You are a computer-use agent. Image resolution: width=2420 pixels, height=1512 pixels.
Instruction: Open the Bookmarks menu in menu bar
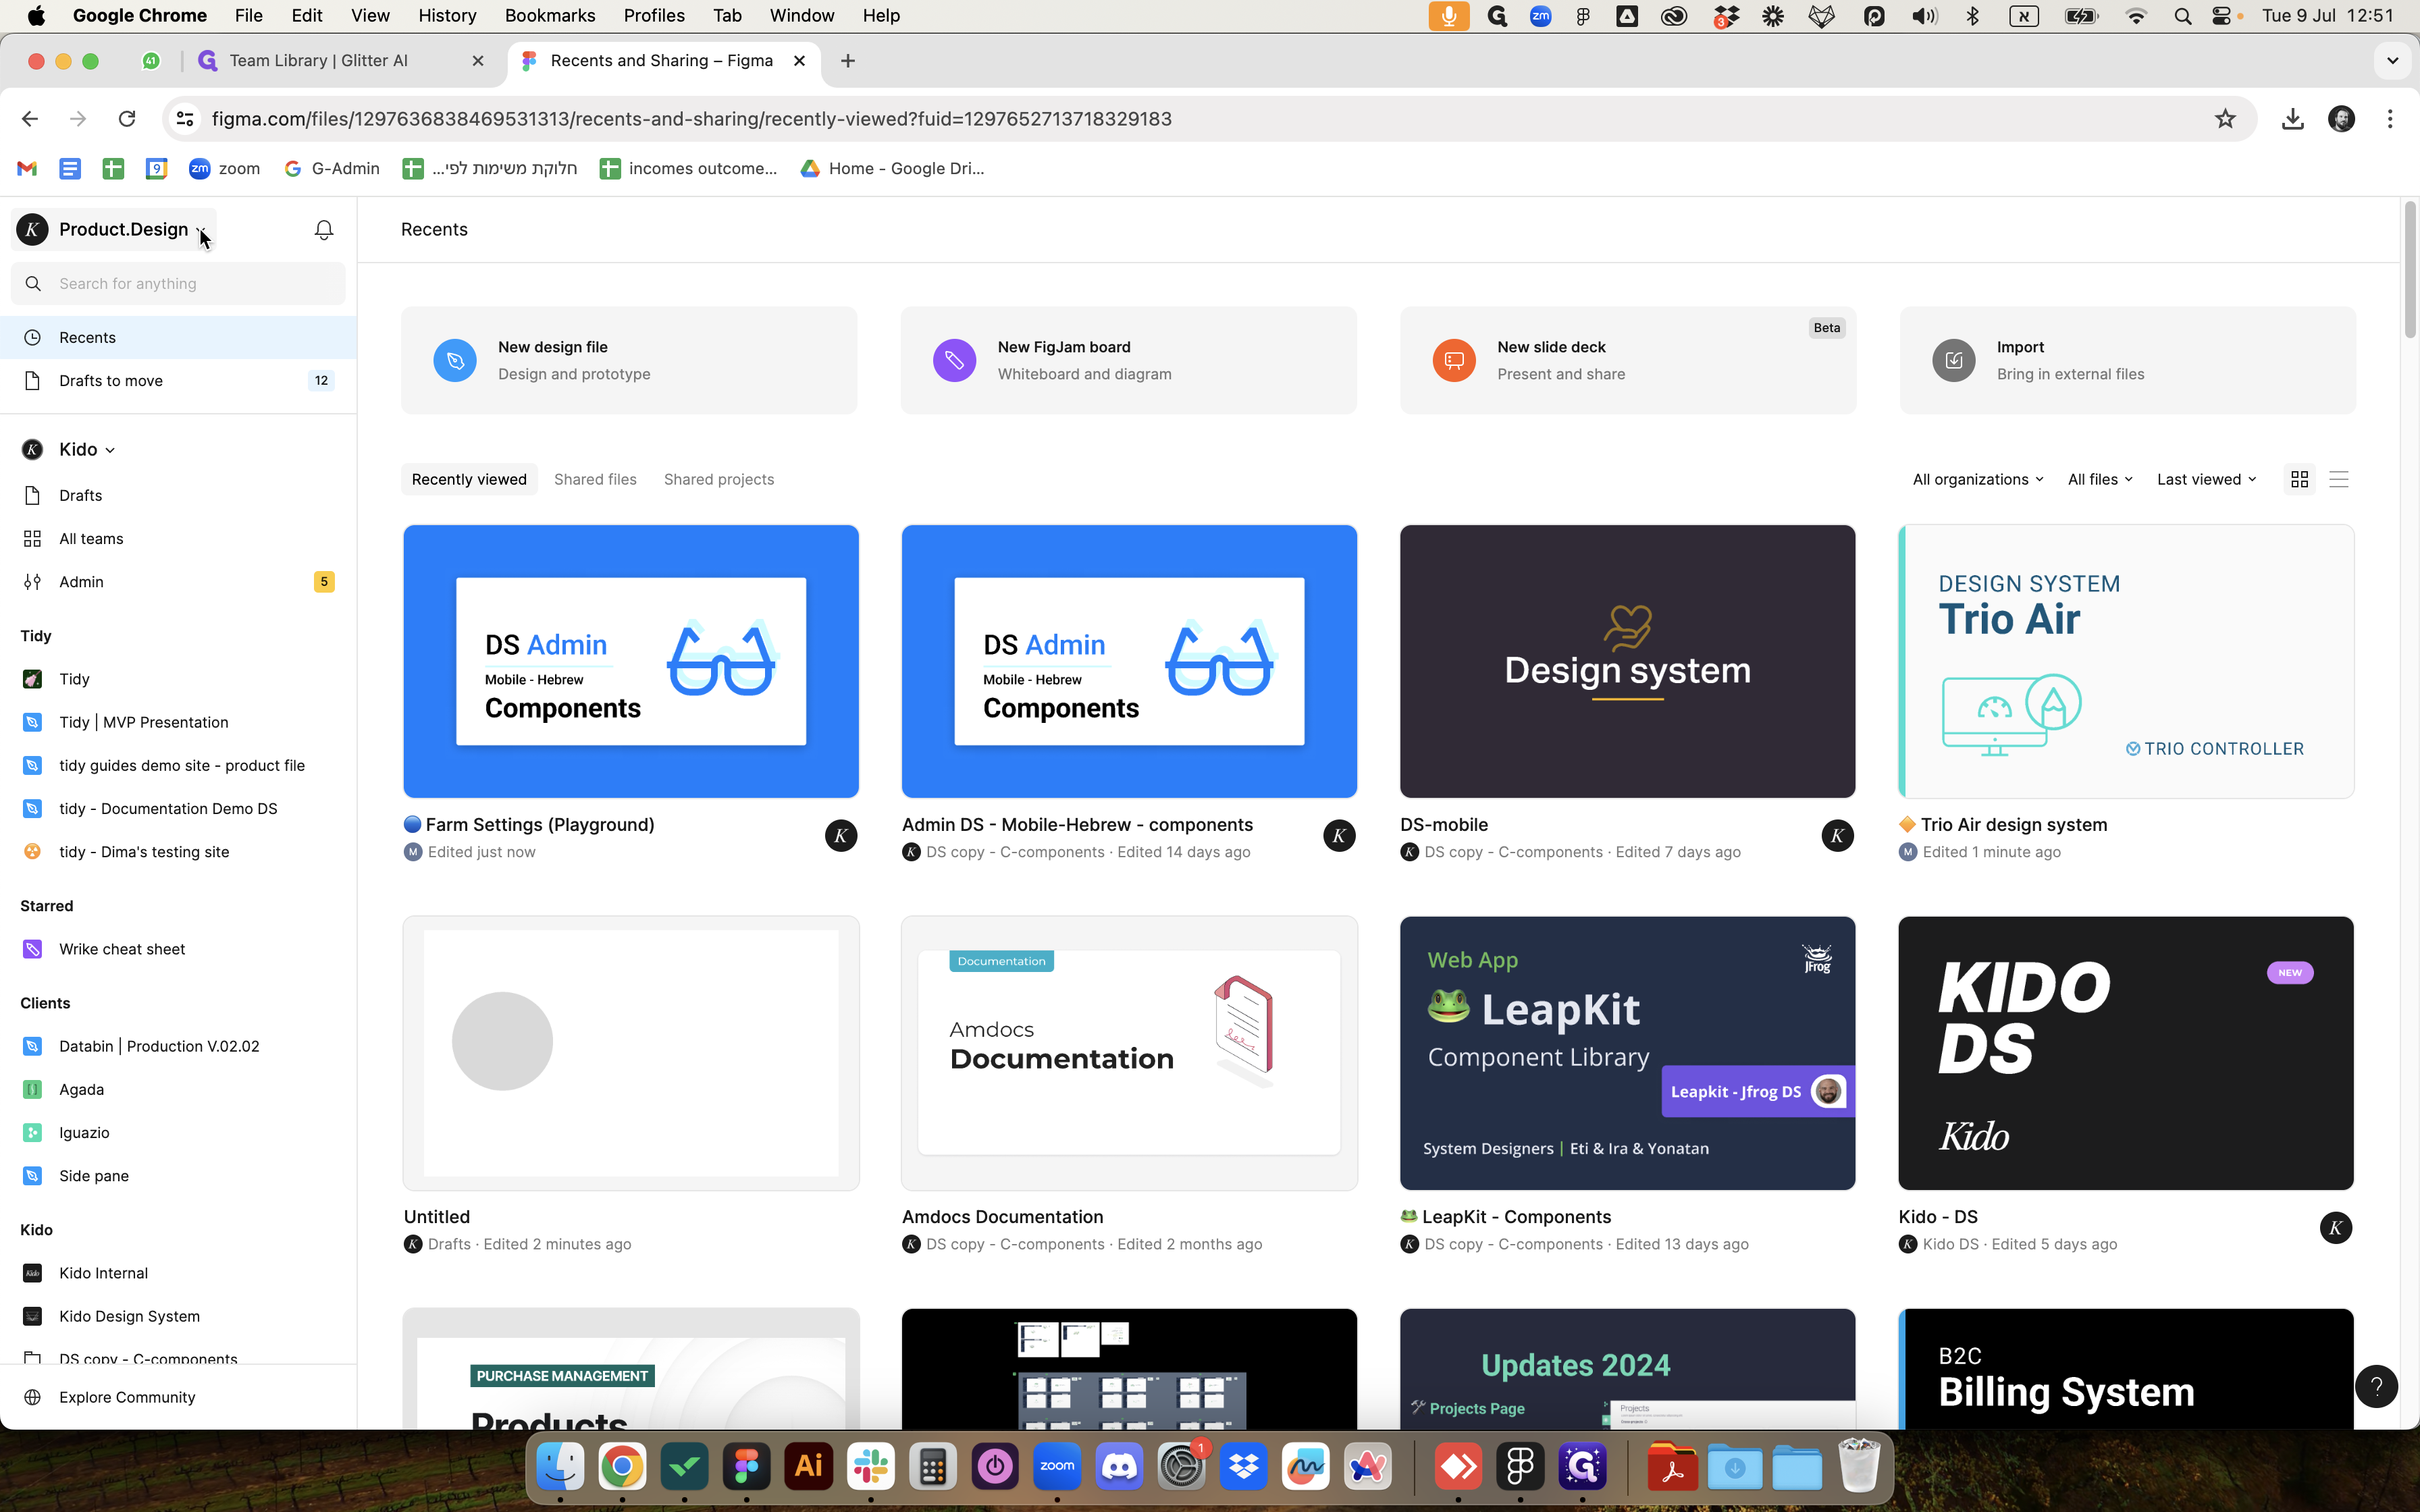click(549, 16)
